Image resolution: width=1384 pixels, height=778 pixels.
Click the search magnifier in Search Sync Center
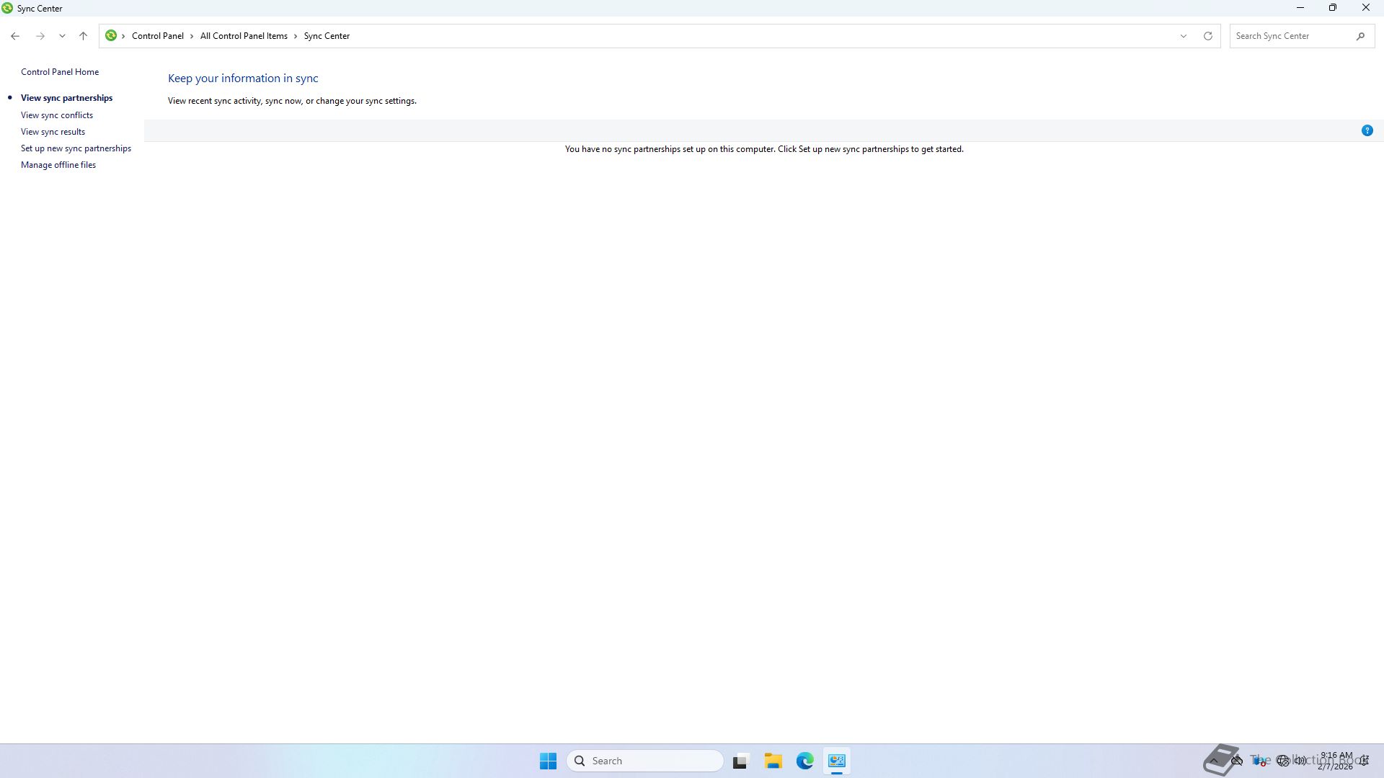[1360, 36]
